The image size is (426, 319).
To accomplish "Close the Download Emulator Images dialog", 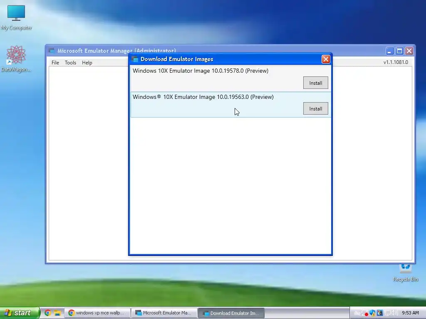I will click(x=325, y=59).
